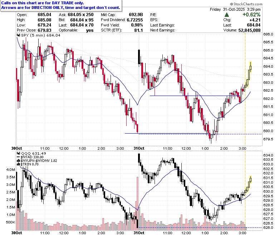Click the yellow highlighted last SPY candle
The image size is (279, 236).
click(x=250, y=67)
